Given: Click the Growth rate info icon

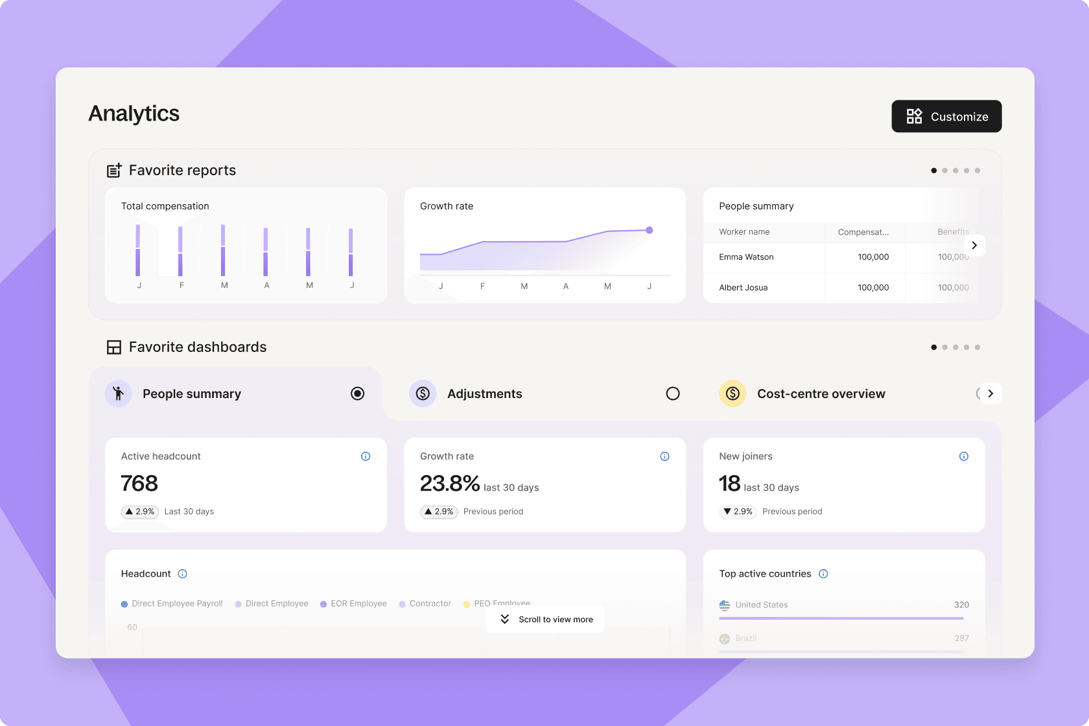Looking at the screenshot, I should (x=664, y=456).
